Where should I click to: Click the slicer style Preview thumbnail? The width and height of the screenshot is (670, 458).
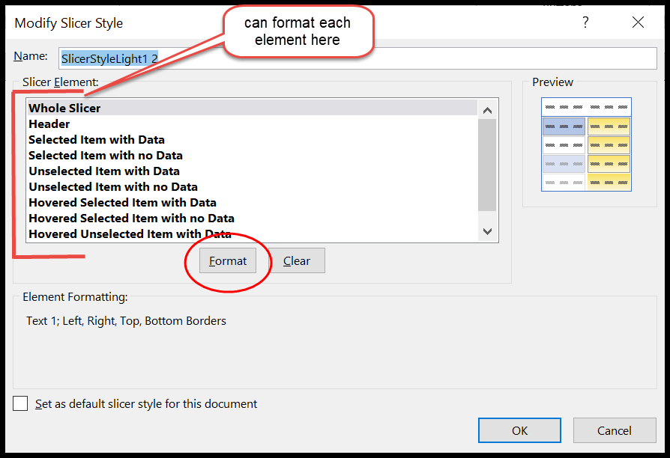tap(585, 144)
